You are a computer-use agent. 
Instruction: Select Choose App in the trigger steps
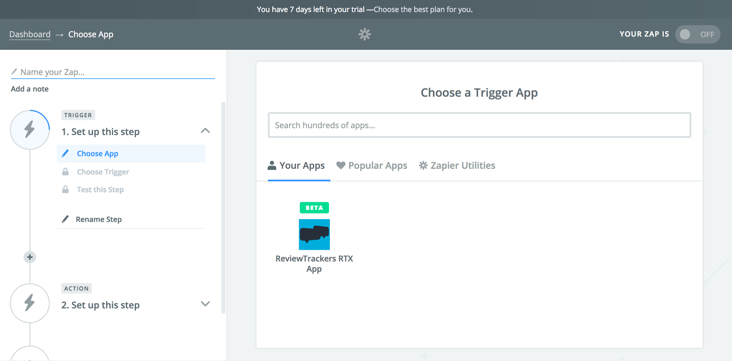point(131,154)
